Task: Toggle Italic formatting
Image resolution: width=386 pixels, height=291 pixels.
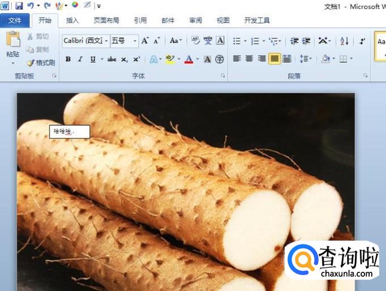Action: (x=80, y=59)
